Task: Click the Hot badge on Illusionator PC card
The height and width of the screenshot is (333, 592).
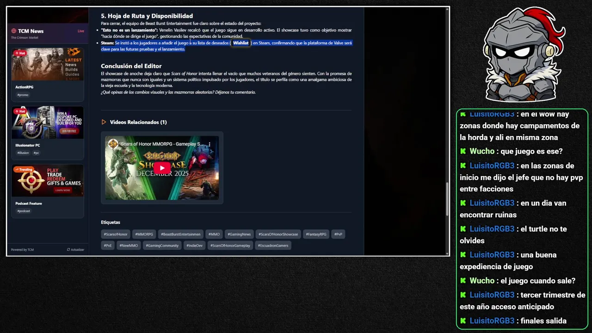Action: coord(20,111)
